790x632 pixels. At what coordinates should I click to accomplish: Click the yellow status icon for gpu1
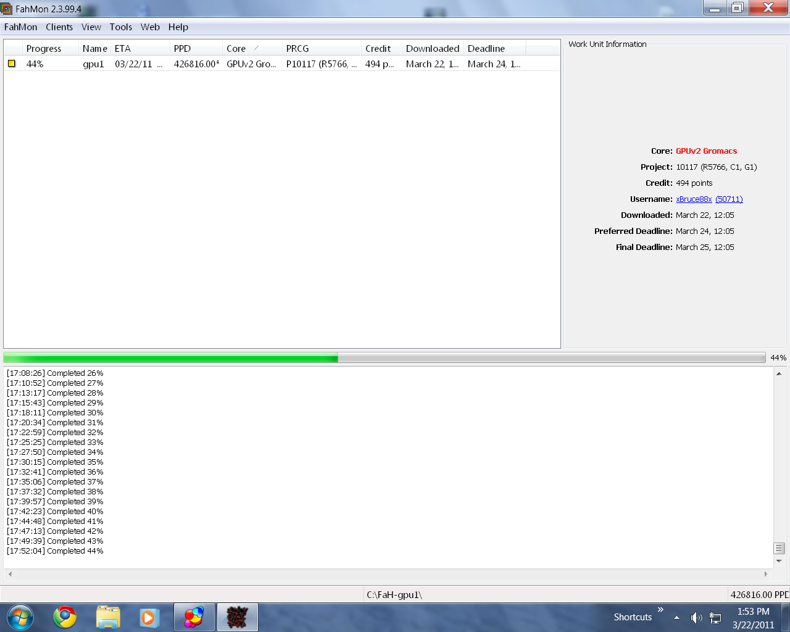tap(11, 64)
